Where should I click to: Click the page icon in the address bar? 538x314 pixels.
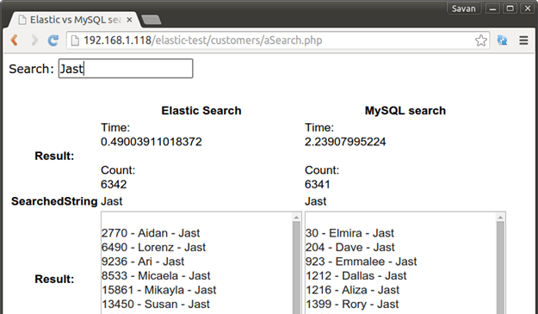[74, 40]
